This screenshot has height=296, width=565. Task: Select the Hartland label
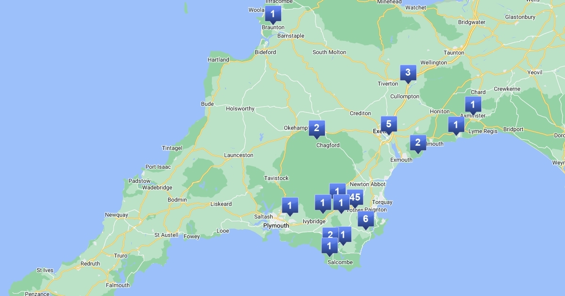click(218, 60)
